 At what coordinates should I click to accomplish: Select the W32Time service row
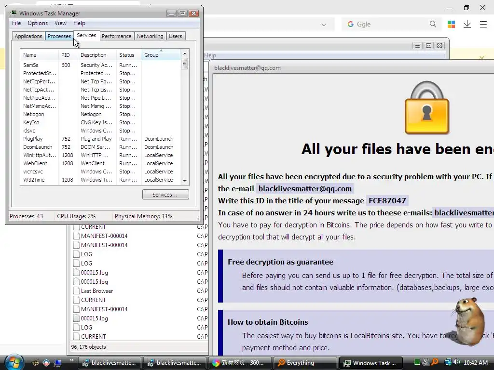[100, 179]
